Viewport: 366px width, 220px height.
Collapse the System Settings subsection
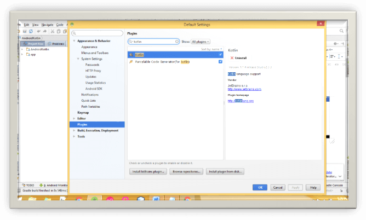(78, 59)
